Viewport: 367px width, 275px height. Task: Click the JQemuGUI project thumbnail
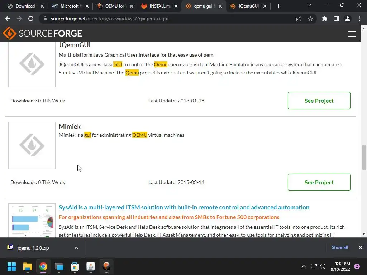(32, 64)
